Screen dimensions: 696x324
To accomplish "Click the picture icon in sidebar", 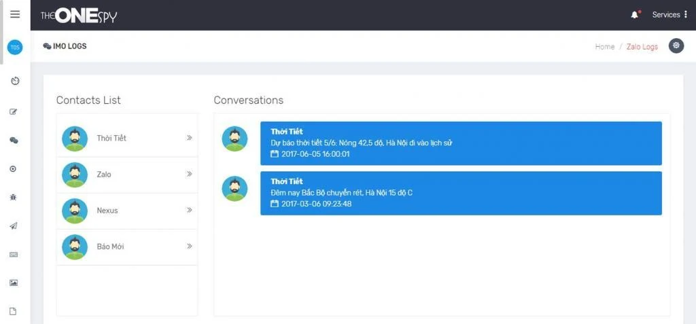I will pos(14,283).
